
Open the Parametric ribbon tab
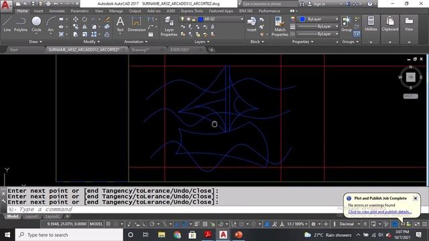tap(80, 11)
